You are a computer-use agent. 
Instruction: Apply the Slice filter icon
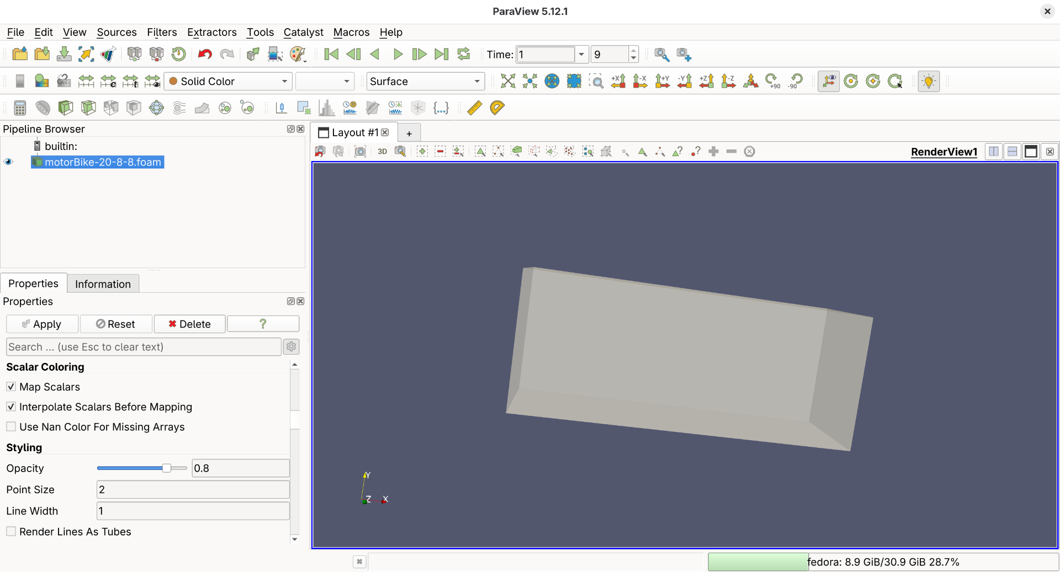tap(88, 108)
